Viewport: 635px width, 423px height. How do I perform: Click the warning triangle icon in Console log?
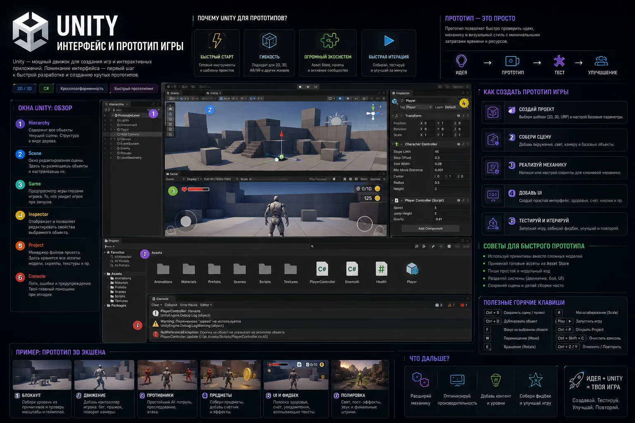[155, 323]
